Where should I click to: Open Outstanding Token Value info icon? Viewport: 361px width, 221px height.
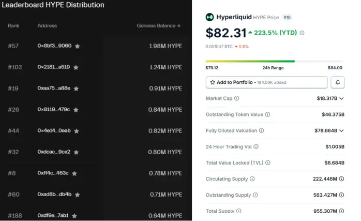pos(267,114)
